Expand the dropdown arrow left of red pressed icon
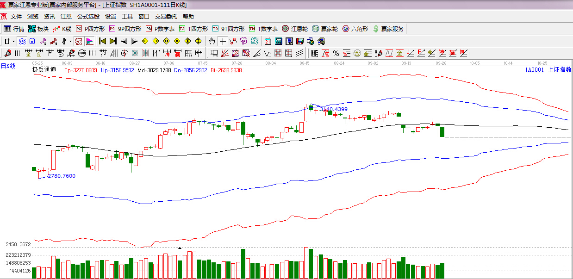 70,41
